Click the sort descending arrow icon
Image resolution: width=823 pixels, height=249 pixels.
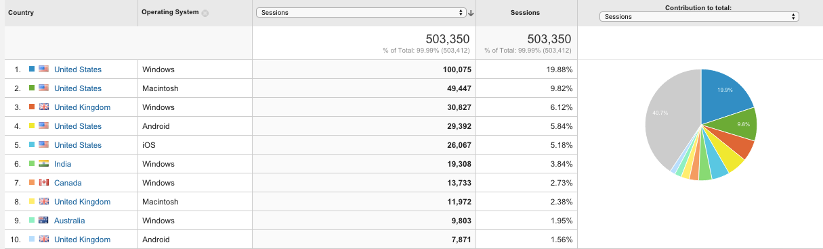point(471,13)
